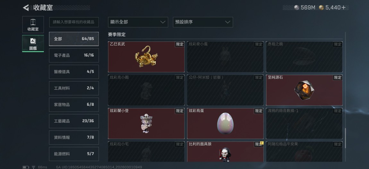Open the 預設排序 sorting dropdown
The image size is (369, 169).
[203, 22]
